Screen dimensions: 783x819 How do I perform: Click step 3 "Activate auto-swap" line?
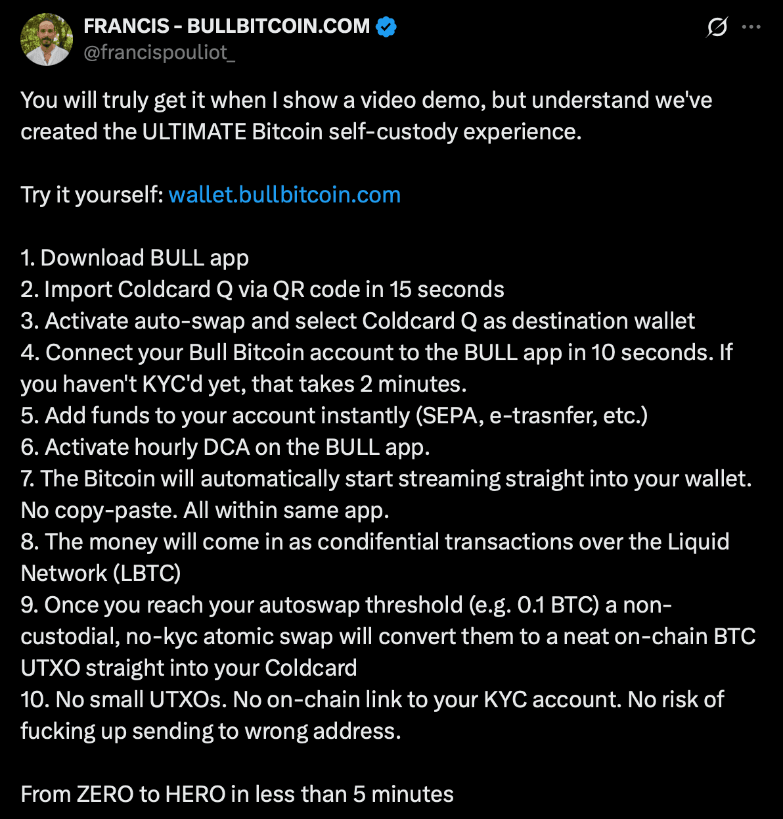(x=357, y=321)
